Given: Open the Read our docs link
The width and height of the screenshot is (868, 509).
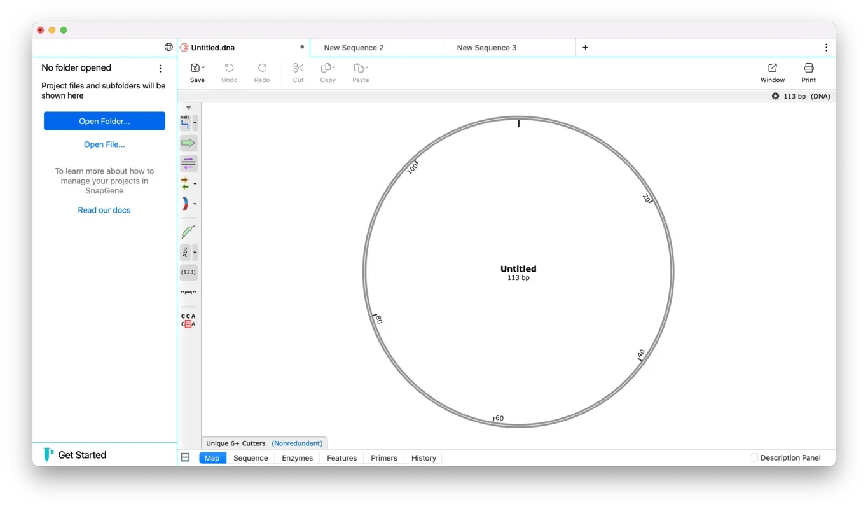Looking at the screenshot, I should (x=104, y=210).
